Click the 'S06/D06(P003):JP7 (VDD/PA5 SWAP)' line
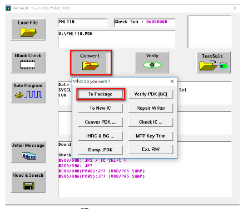 point(102,176)
